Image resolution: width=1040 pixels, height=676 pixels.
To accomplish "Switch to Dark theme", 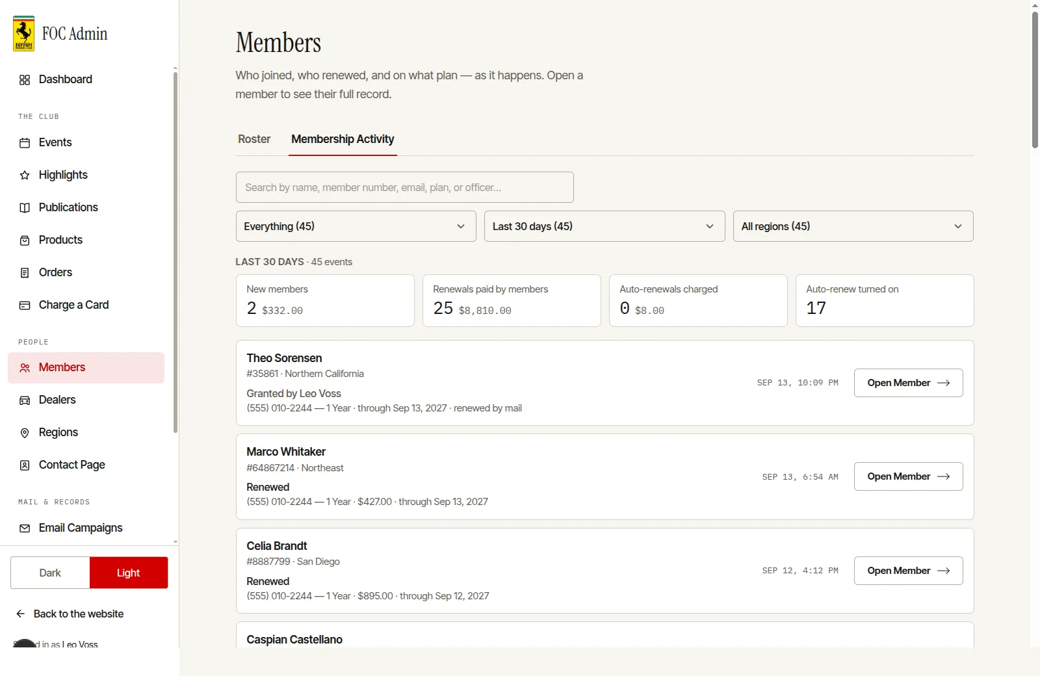I will coord(50,573).
